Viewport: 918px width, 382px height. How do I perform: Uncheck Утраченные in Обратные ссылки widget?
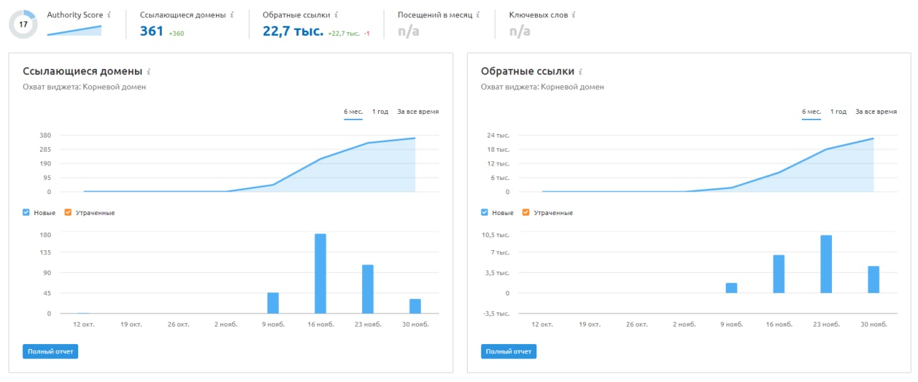pos(526,212)
